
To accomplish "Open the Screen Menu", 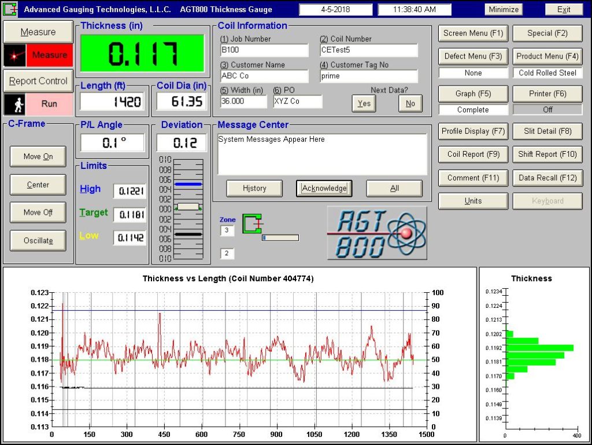I will coord(472,33).
